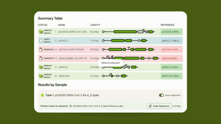This screenshot has width=221, height=124.
Task: Click the egg Likely Match icon for pAAV2_1
Action: [x=41, y=41]
